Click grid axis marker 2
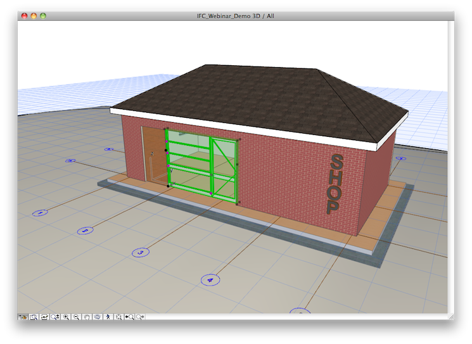Image resolution: width=472 pixels, height=344 pixels. pyautogui.click(x=85, y=231)
